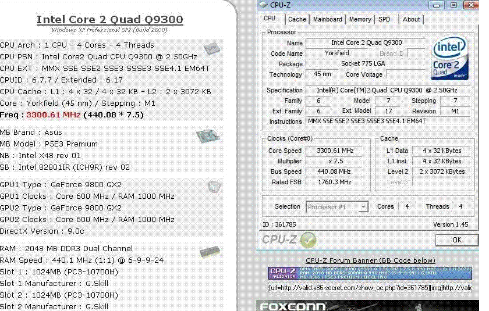The width and height of the screenshot is (489, 311).
Task: Click the Threads count field
Action: (x=460, y=206)
